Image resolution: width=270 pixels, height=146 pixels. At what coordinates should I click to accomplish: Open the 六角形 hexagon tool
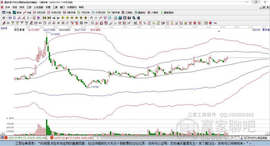coord(153,13)
